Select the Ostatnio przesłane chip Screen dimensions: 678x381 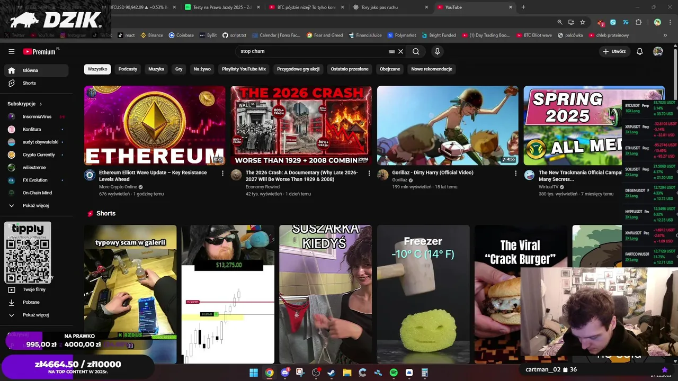[350, 69]
